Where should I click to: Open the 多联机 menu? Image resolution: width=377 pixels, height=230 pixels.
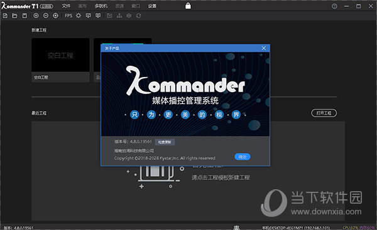(x=101, y=6)
